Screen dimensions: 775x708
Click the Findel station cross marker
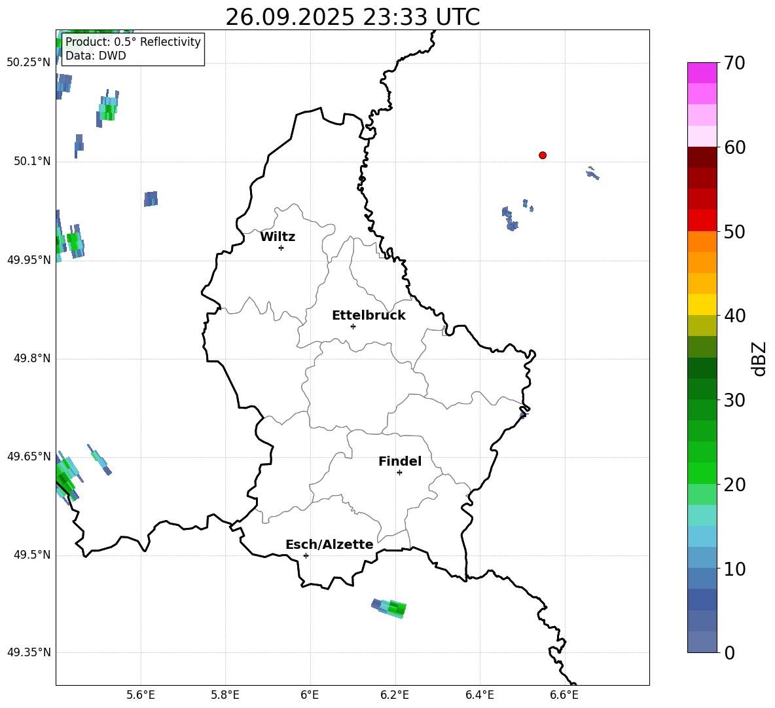(x=399, y=472)
